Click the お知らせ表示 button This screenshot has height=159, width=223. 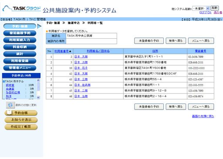(21, 120)
